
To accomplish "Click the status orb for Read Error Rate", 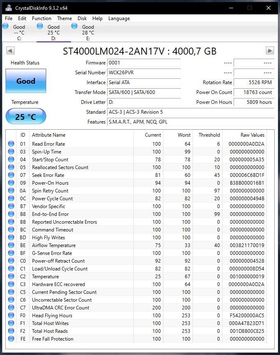I will [x=11, y=144].
